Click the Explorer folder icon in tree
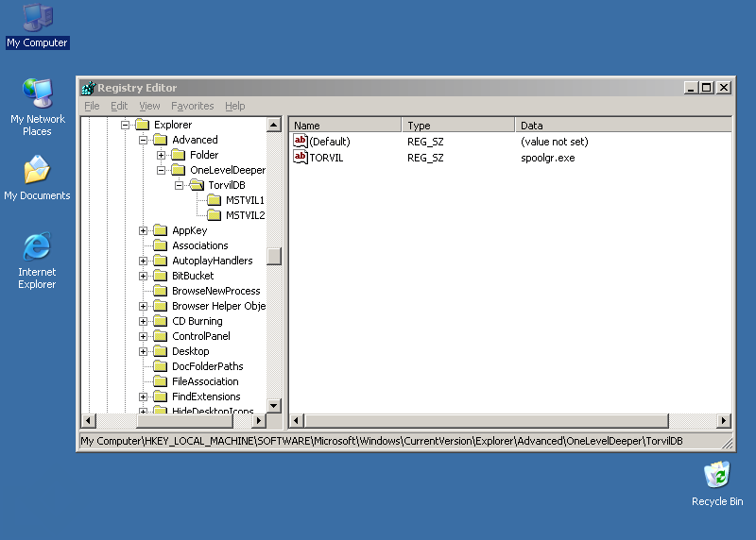This screenshot has height=540, width=756. 143,125
